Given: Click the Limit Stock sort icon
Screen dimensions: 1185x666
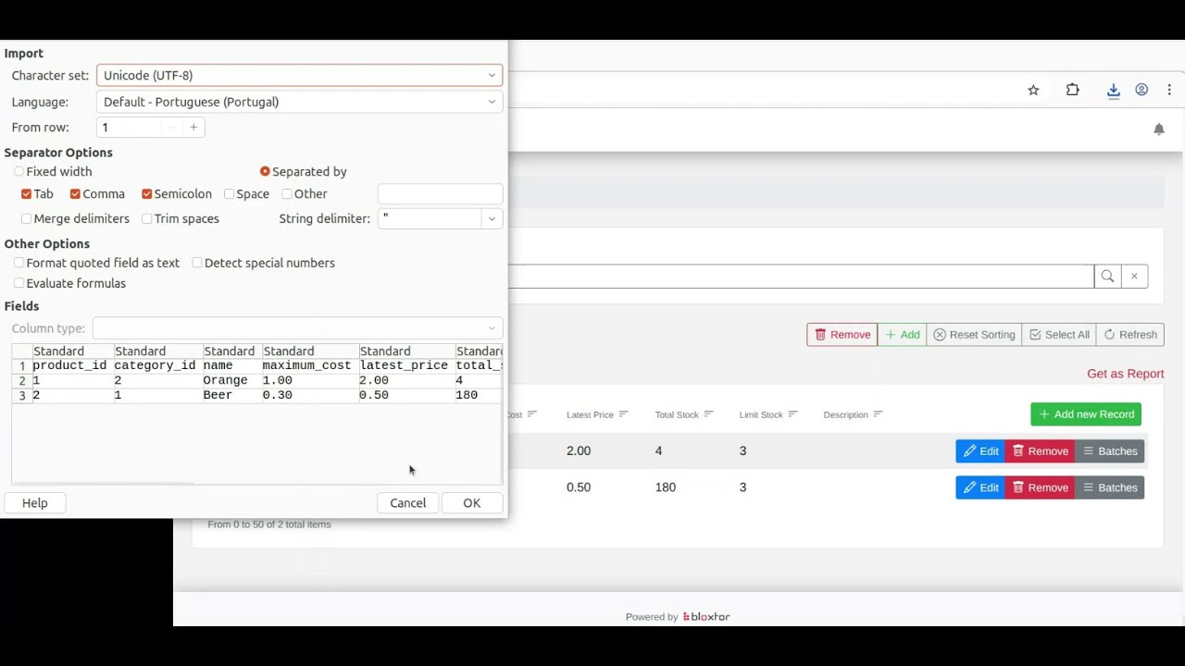Looking at the screenshot, I should click(x=792, y=414).
